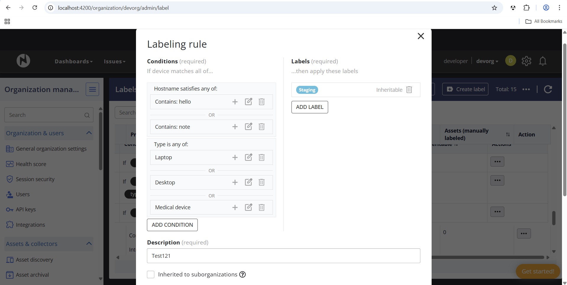Image resolution: width=567 pixels, height=285 pixels.
Task: Open the notifications bell
Action: (x=543, y=61)
